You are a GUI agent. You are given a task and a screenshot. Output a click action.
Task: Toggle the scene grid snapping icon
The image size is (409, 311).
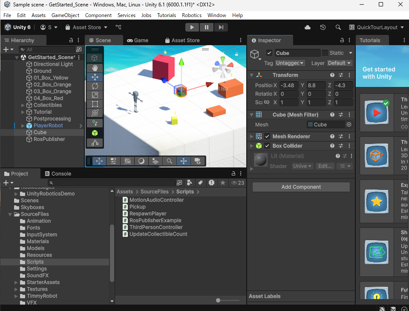click(x=127, y=161)
